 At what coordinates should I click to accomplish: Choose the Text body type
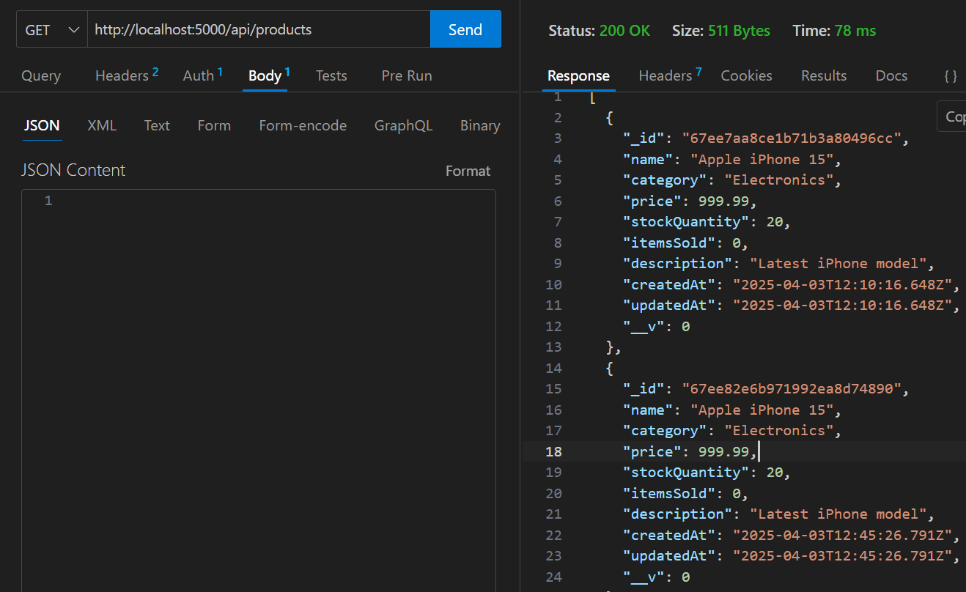157,125
